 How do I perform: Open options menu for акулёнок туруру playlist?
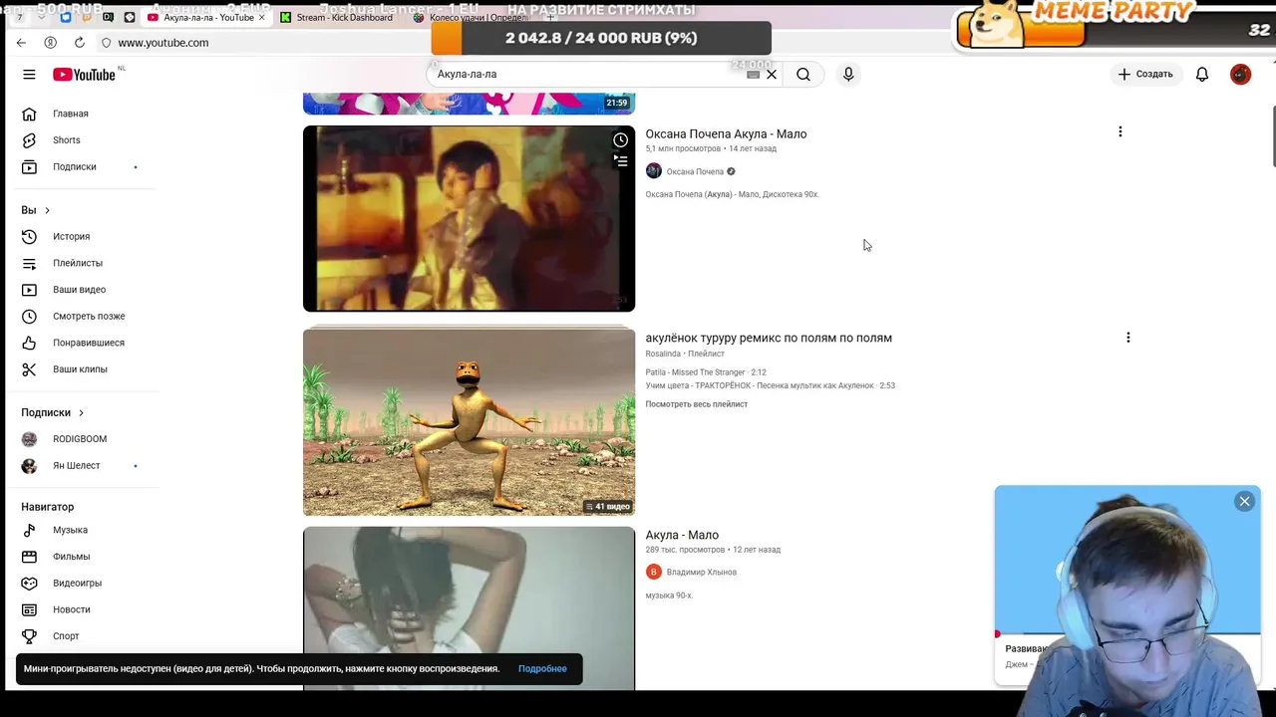pyautogui.click(x=1127, y=338)
